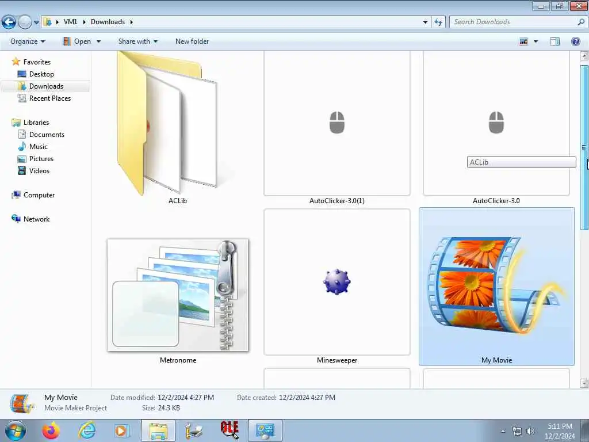
Task: Toggle the preview pane button
Action: click(555, 41)
